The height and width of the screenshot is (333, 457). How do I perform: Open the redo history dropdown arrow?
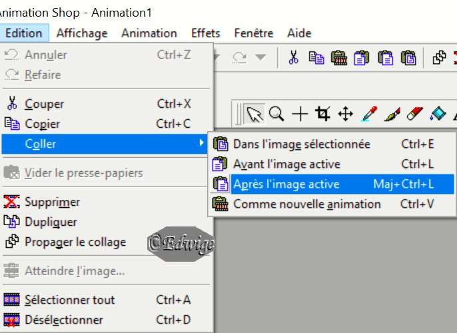260,57
